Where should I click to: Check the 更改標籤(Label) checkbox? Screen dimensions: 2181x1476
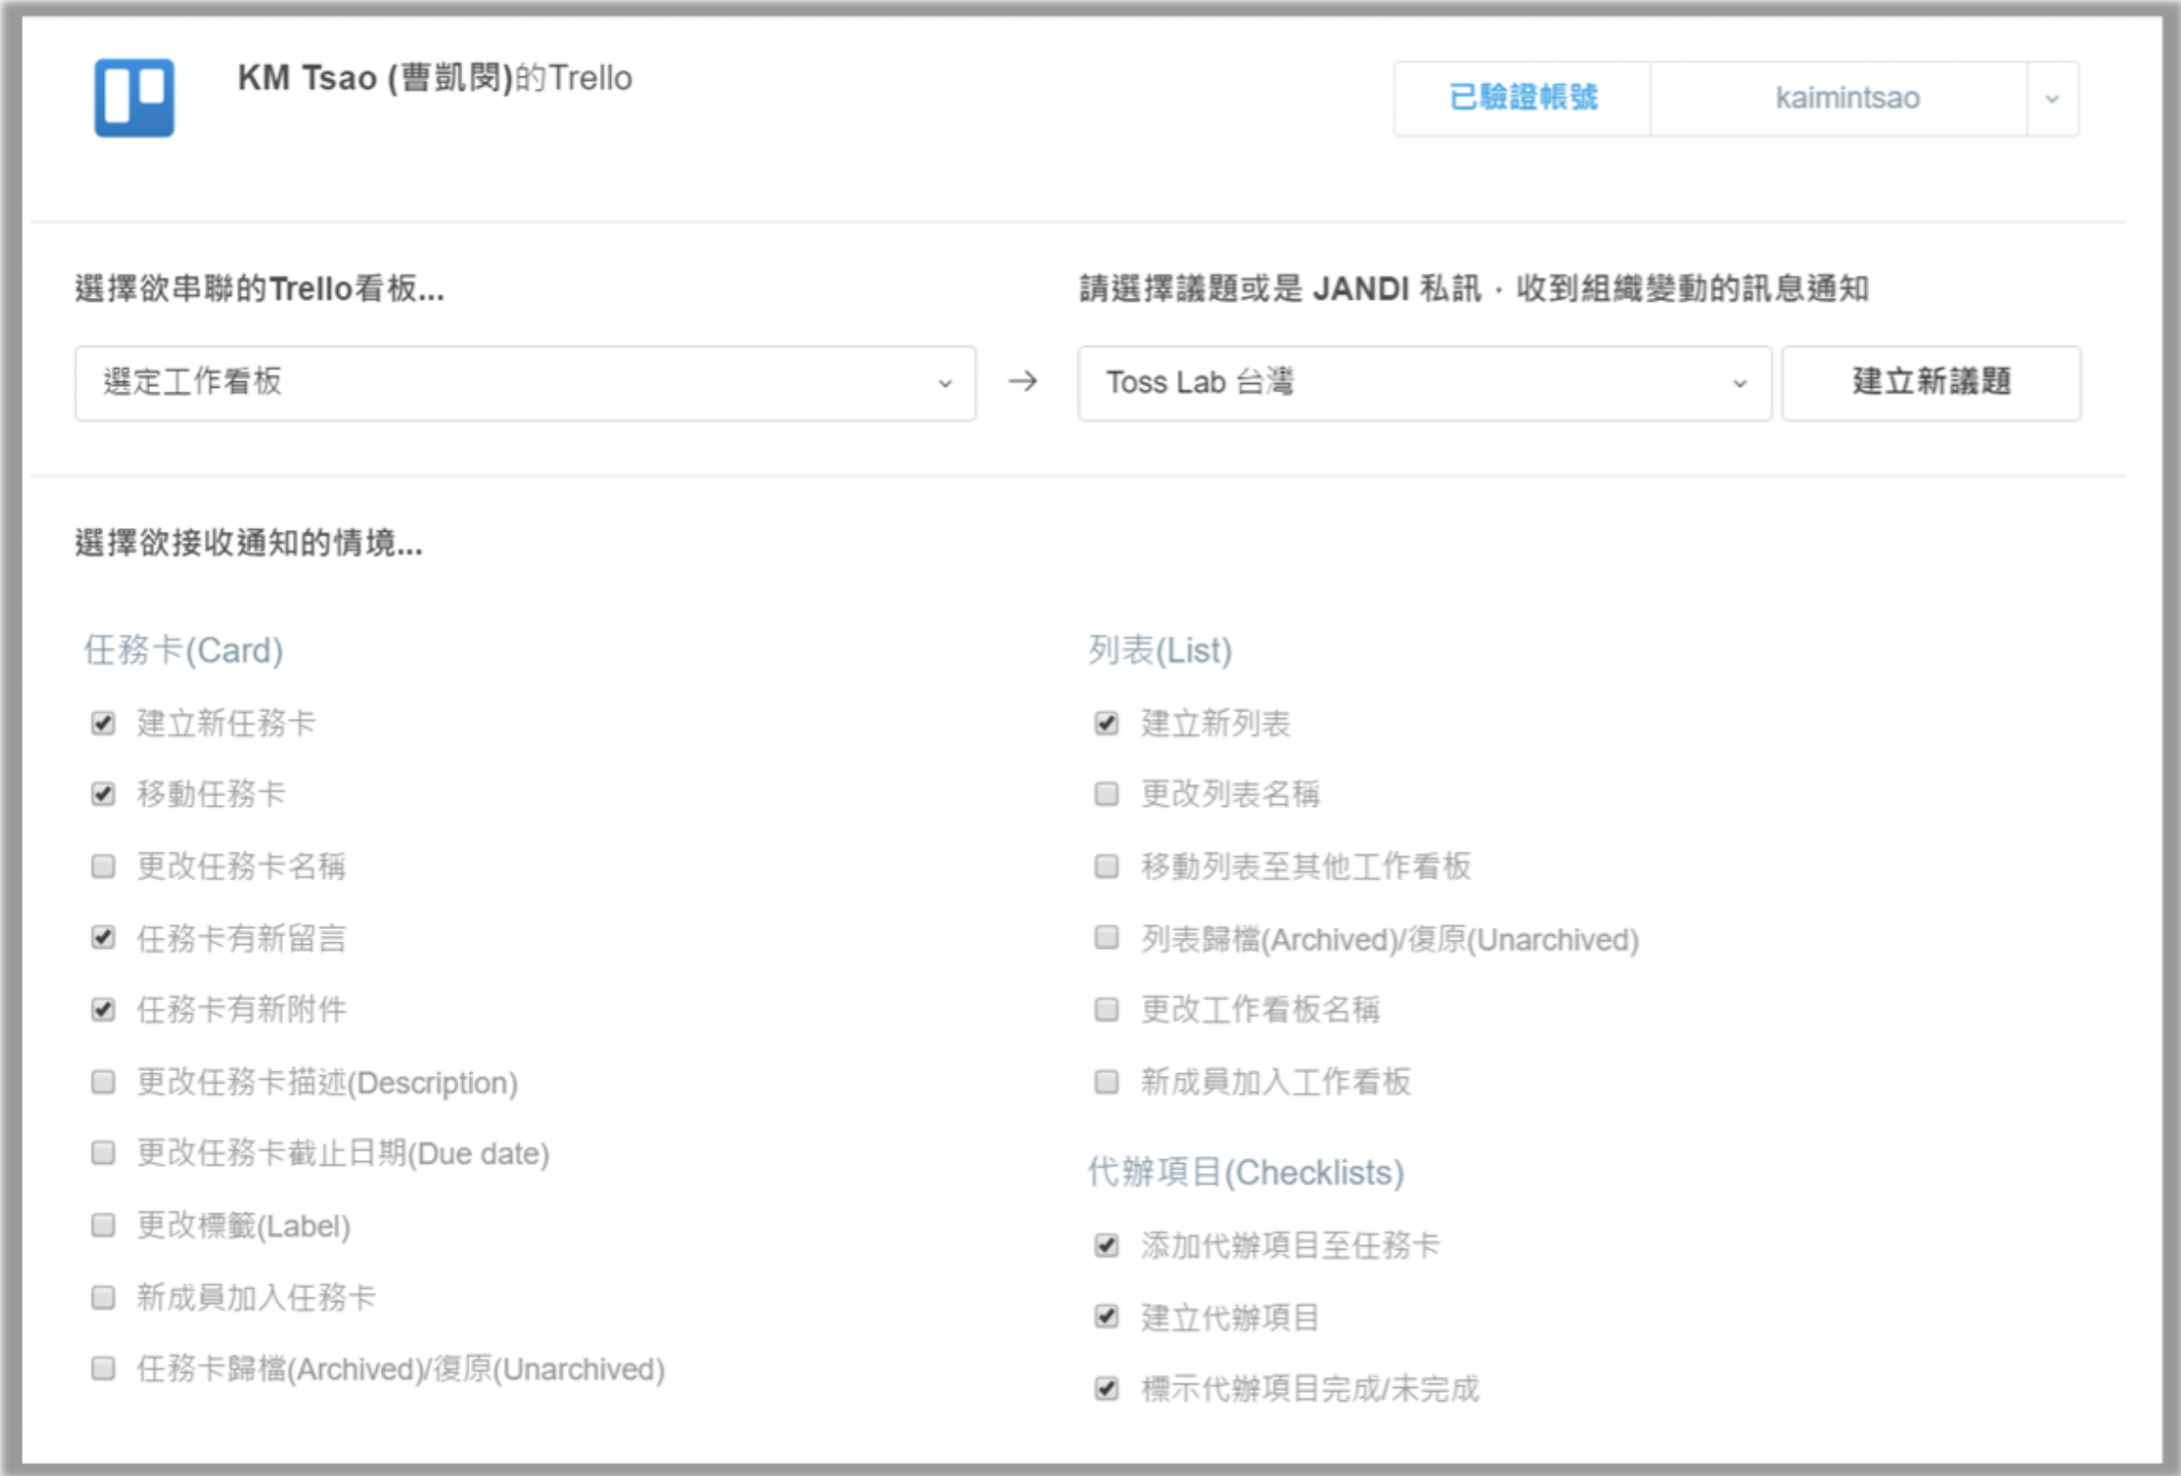(x=103, y=1225)
